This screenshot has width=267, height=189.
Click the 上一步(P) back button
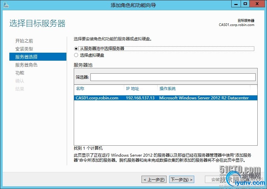coord(154,179)
